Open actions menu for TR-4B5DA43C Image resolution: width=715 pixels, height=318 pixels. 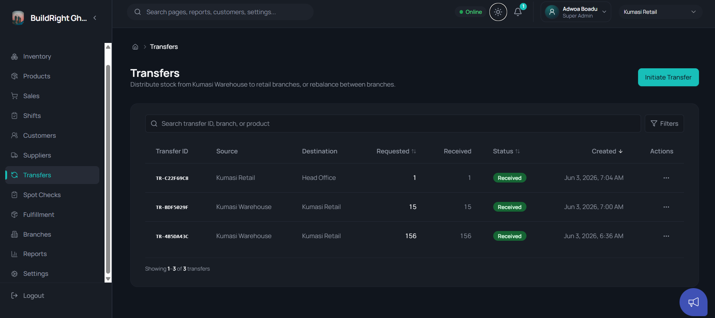[666, 236]
